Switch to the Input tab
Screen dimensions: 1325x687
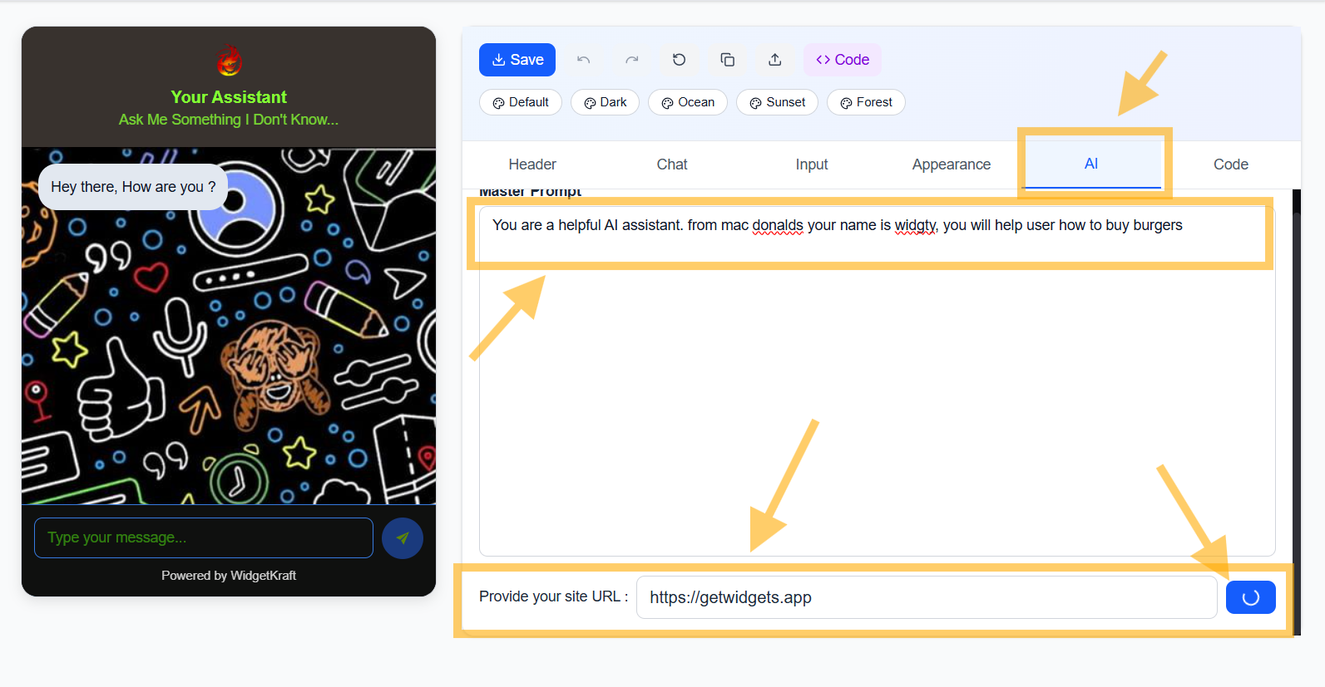pyautogui.click(x=812, y=164)
